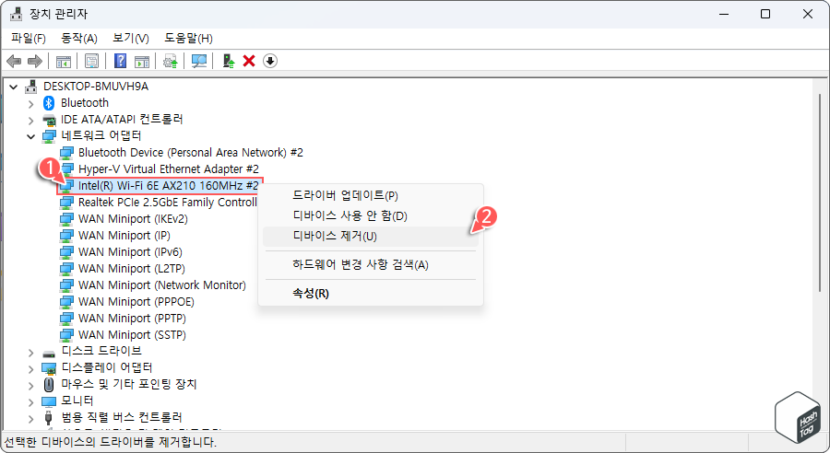The width and height of the screenshot is (830, 453).
Task: Toggle the console tree pane toolbar icon
Action: click(64, 62)
